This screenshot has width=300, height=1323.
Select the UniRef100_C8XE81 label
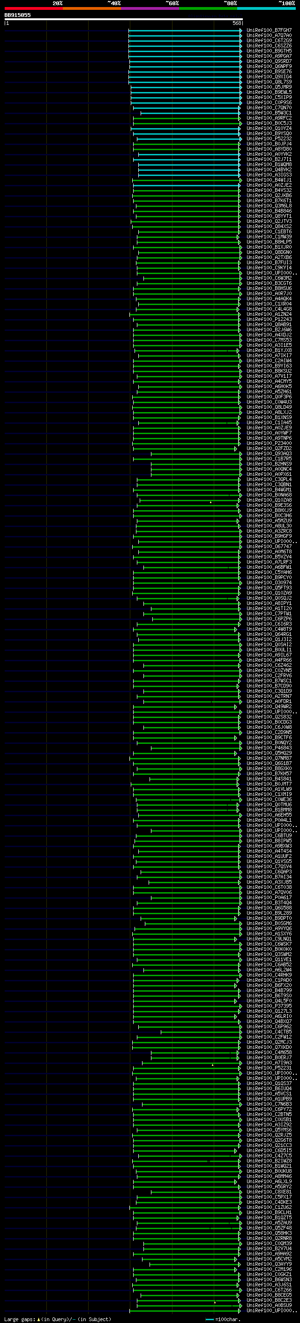(x=269, y=1192)
